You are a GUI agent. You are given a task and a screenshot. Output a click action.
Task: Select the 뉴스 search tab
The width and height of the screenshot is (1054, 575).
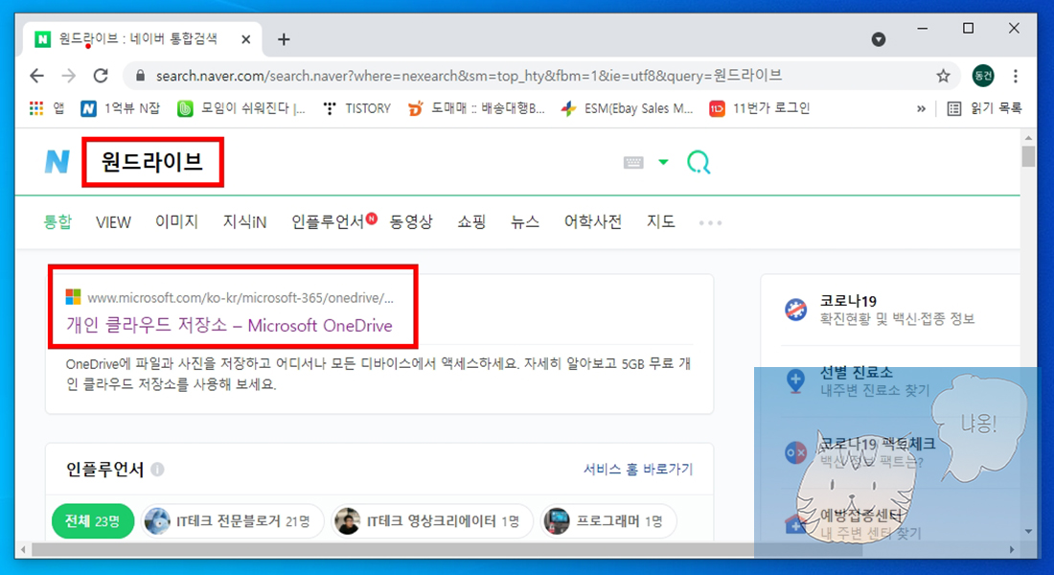[525, 222]
